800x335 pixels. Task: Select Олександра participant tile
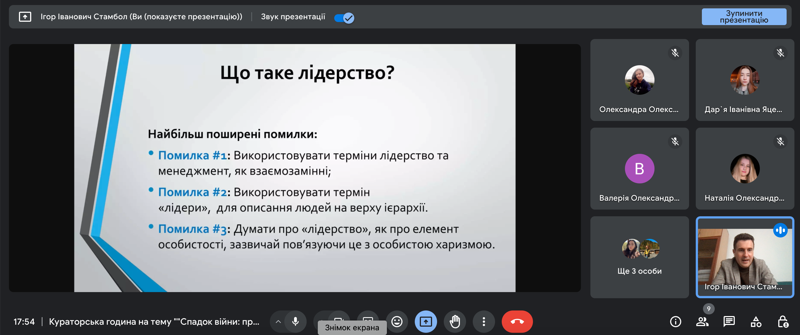pyautogui.click(x=639, y=80)
